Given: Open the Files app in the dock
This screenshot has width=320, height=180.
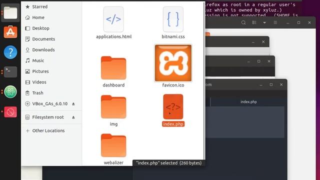Looking at the screenshot, I should 10,12.
